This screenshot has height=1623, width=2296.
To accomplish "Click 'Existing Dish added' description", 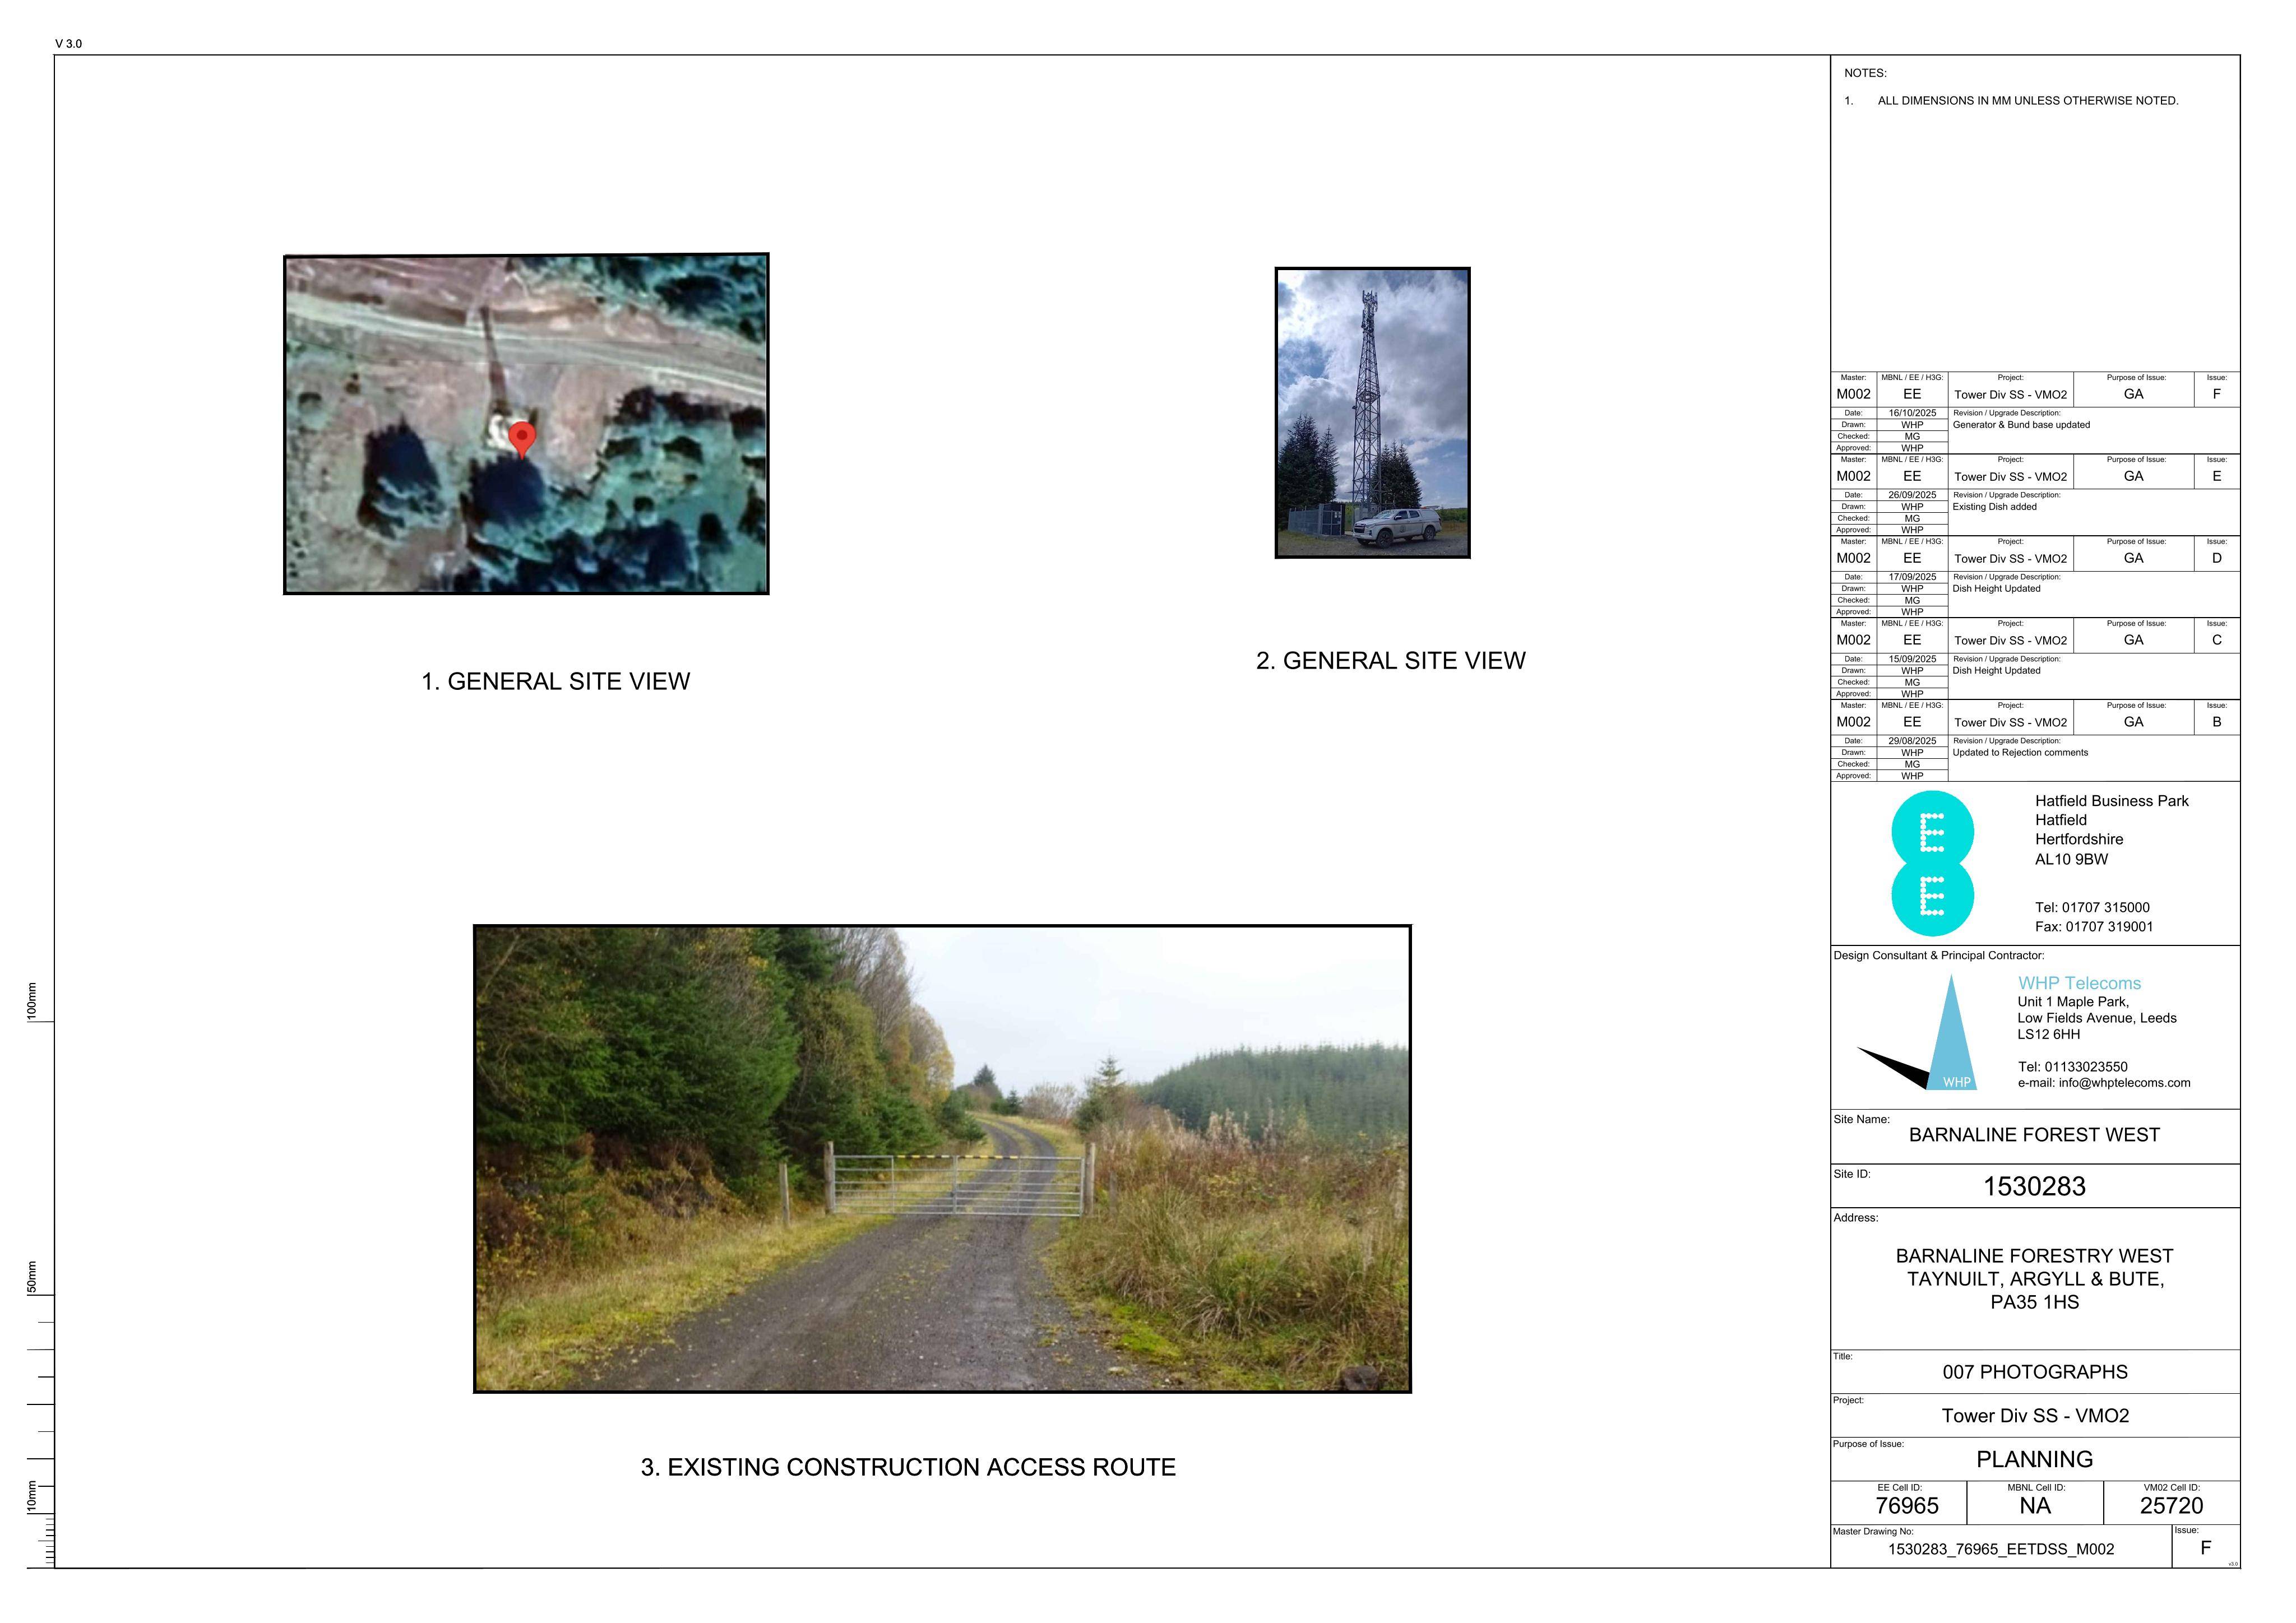I will 1994,507.
